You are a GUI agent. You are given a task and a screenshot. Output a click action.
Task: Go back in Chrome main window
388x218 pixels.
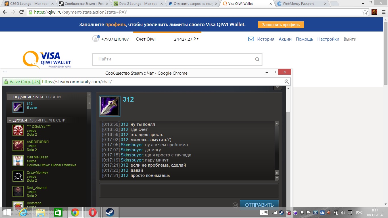pyautogui.click(x=5, y=12)
